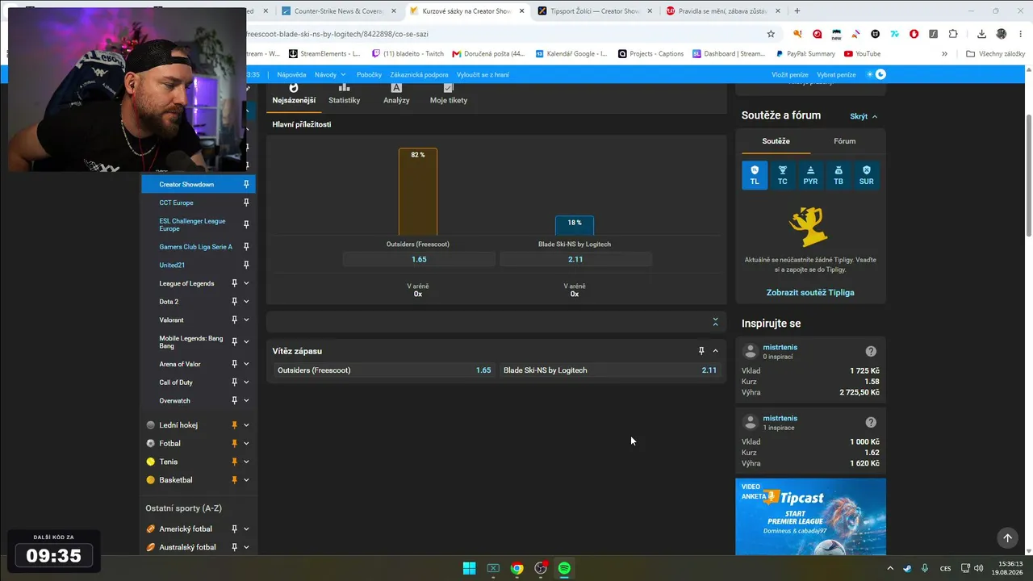The image size is (1033, 581).
Task: Switch to the Nejsázenější tab
Action: [294, 94]
